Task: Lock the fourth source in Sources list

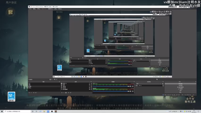Action: point(91,88)
